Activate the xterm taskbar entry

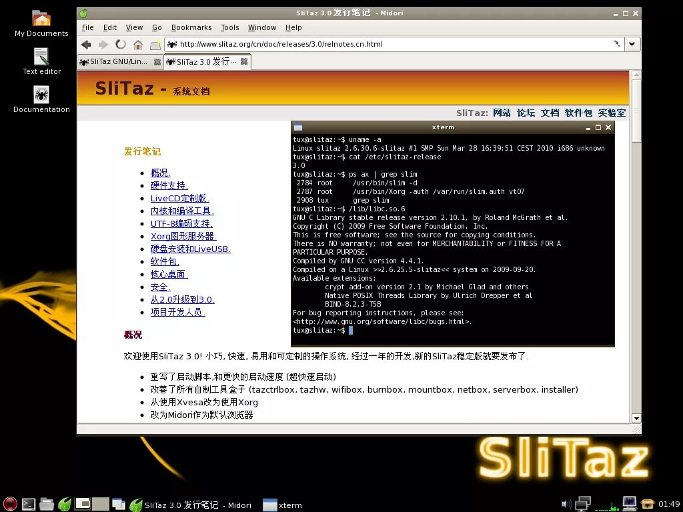(282, 505)
